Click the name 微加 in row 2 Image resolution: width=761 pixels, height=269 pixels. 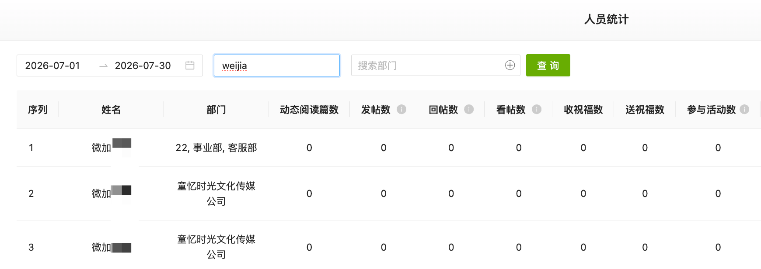tap(101, 193)
